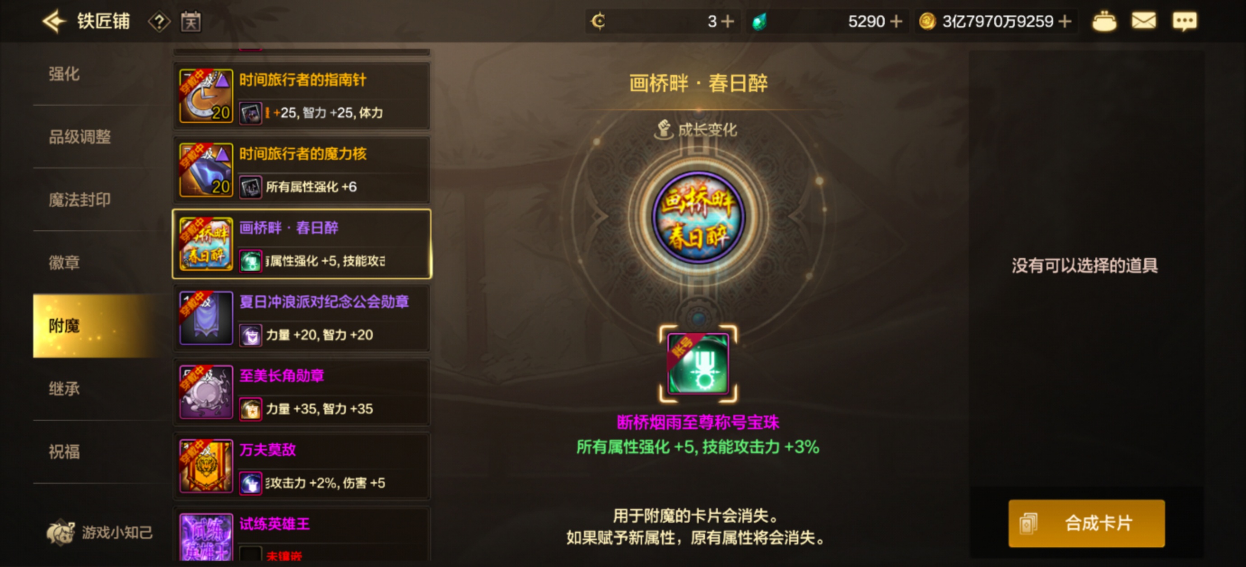
Task: Open the mail envelope icon
Action: coord(1144,21)
